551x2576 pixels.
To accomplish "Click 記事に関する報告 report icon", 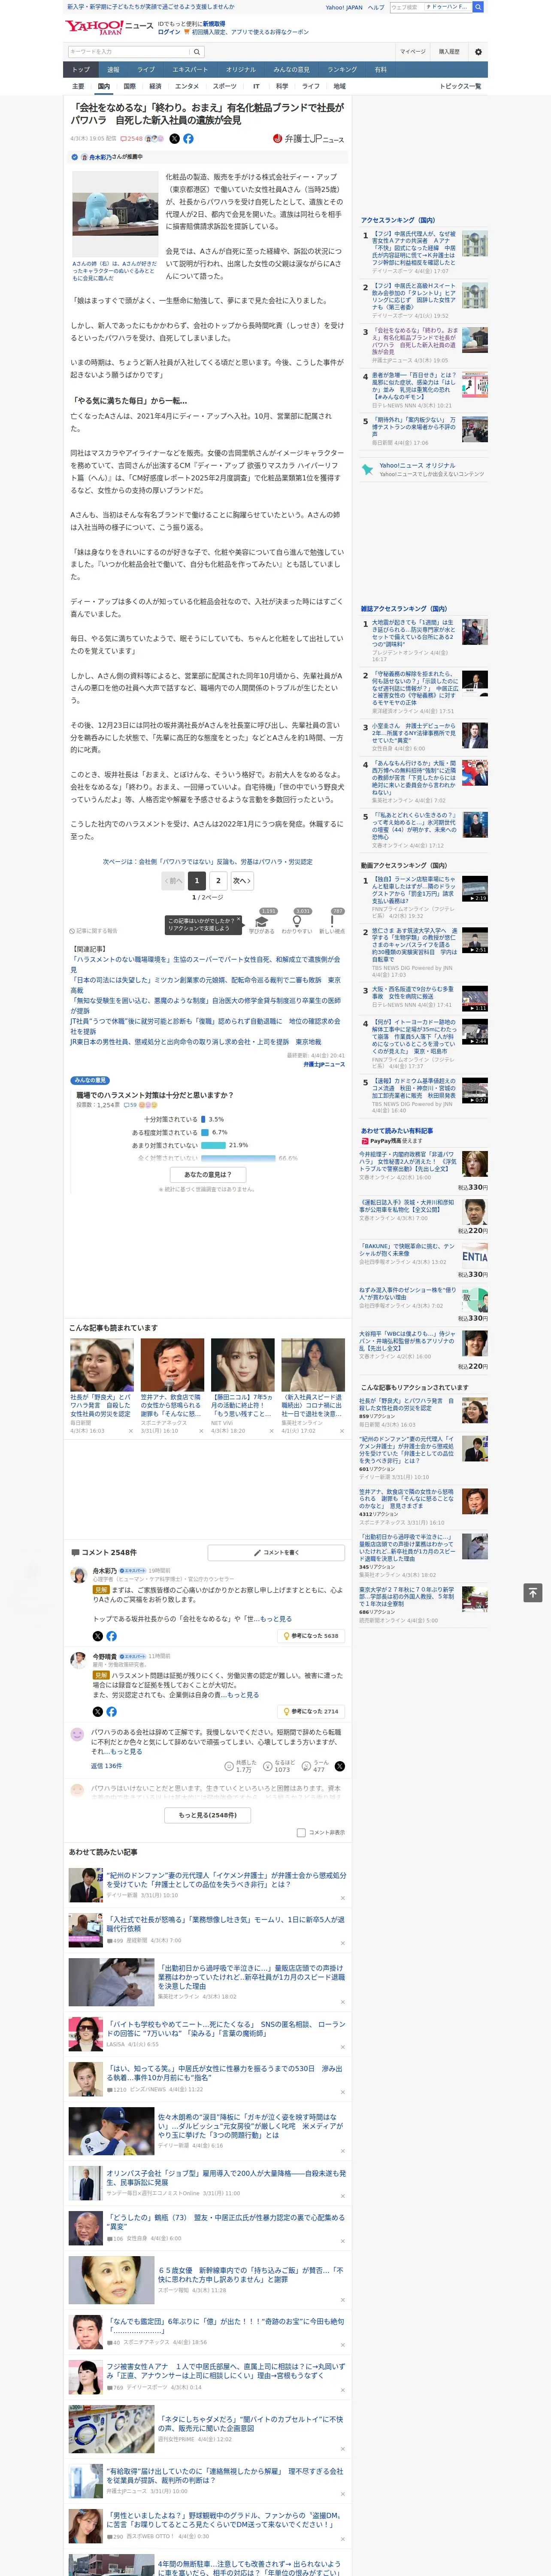I will pos(93,930).
